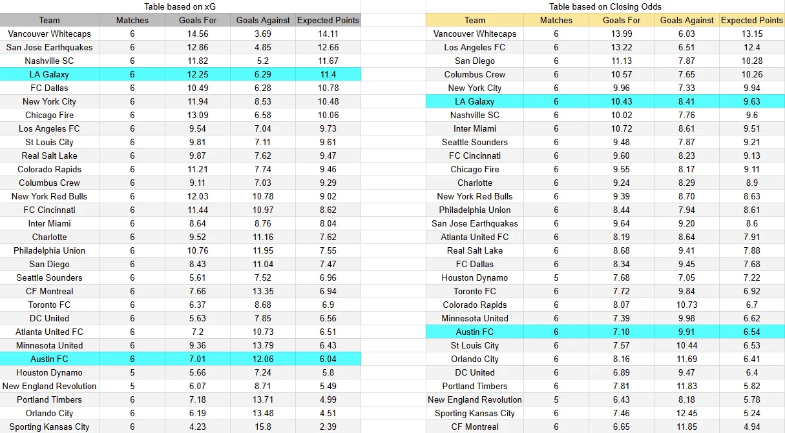Click Sporting Kansas City in the xG table

coord(49,427)
